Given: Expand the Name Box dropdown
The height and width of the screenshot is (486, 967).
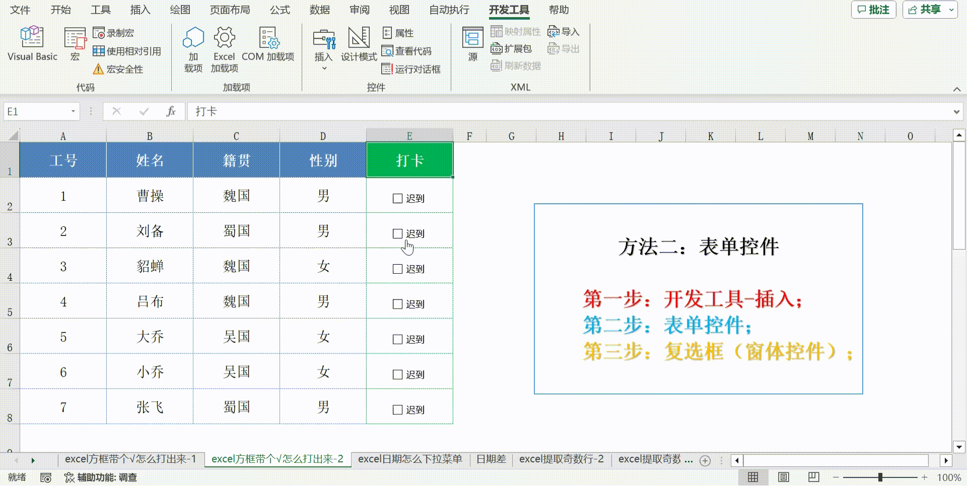Looking at the screenshot, I should pyautogui.click(x=74, y=111).
